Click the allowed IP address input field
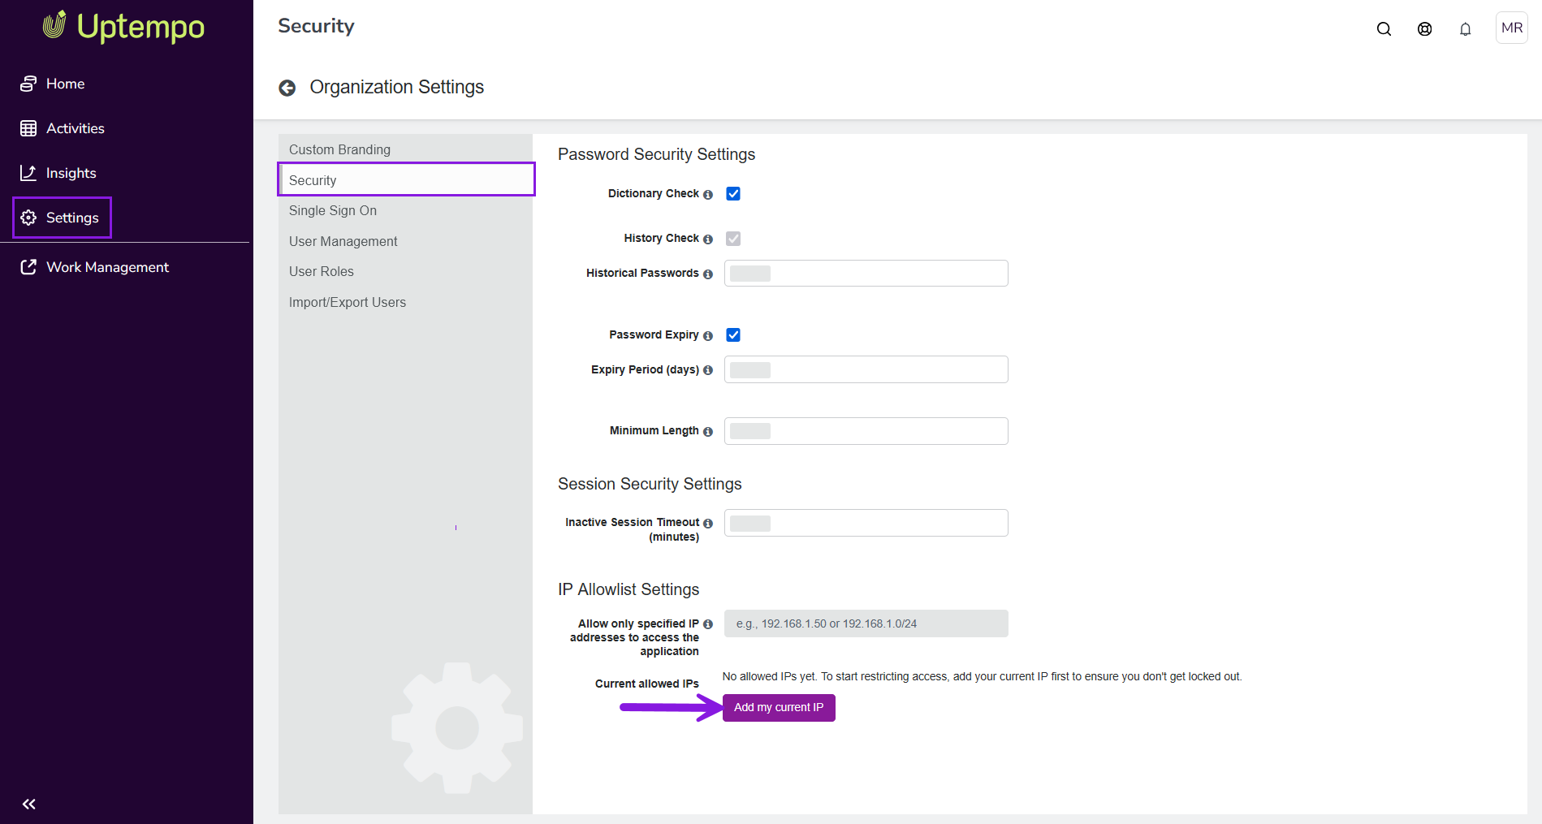The height and width of the screenshot is (824, 1542). click(x=866, y=623)
